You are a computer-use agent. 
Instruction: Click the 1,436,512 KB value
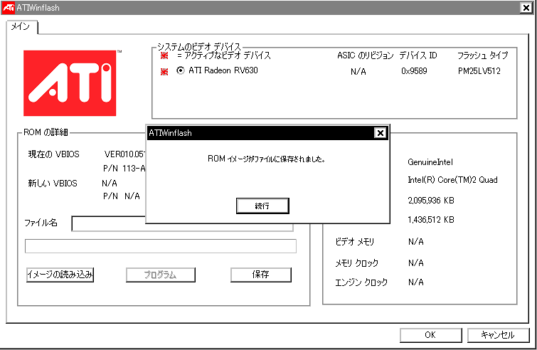[431, 220]
